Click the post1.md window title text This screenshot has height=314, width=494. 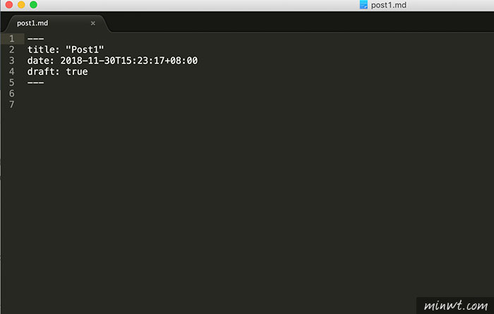388,5
